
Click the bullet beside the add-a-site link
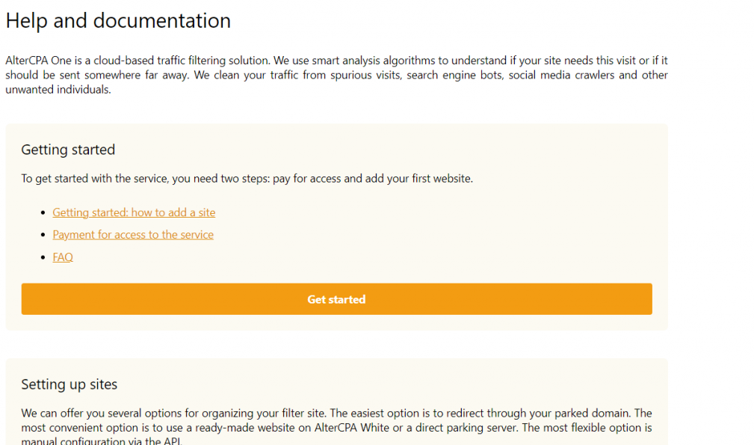[43, 213]
